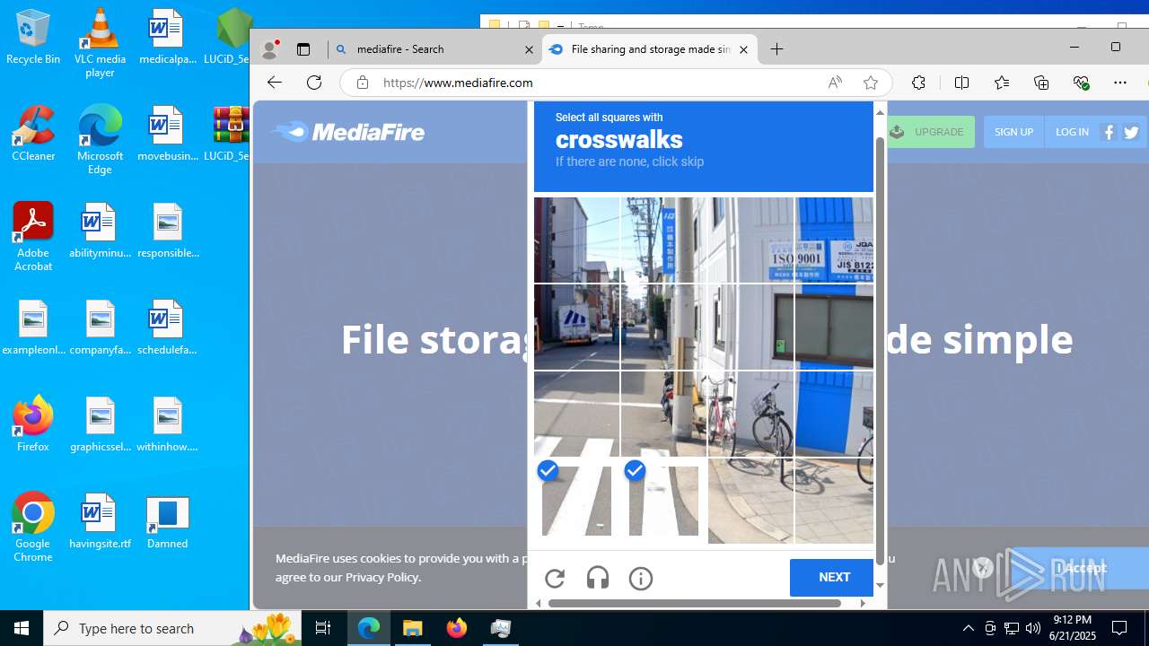Screen dimensions: 1149x646
Task: Open Browser essentials
Action: 1081,83
